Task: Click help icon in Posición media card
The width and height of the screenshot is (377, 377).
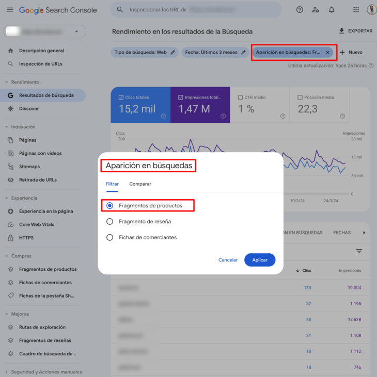Action: (342, 117)
